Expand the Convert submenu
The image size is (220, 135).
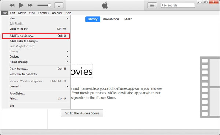click(36, 87)
